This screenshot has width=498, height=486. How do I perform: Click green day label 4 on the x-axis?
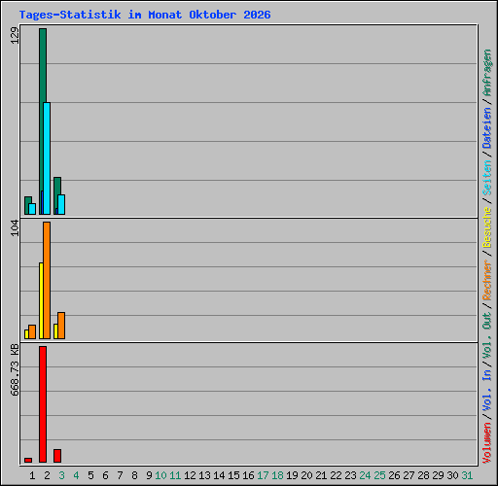[x=76, y=475]
